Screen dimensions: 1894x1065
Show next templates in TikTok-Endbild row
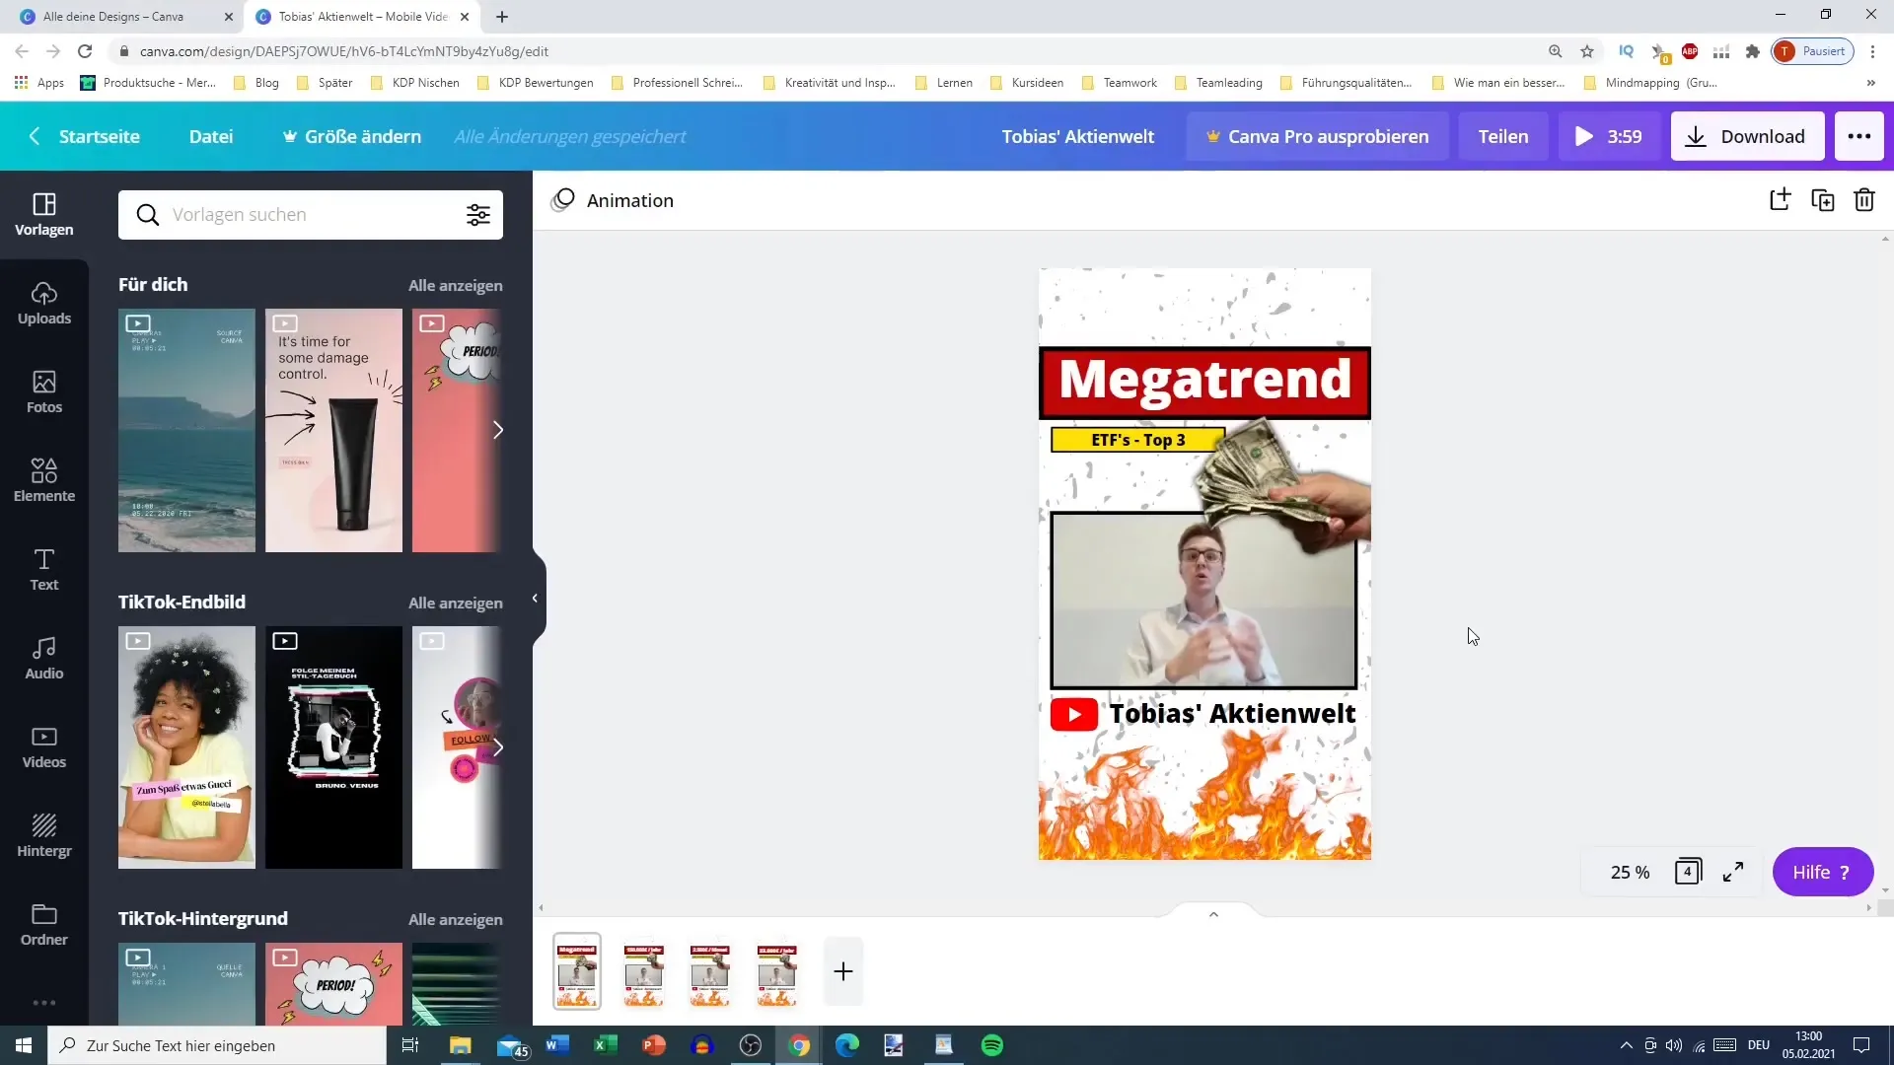[x=498, y=747]
